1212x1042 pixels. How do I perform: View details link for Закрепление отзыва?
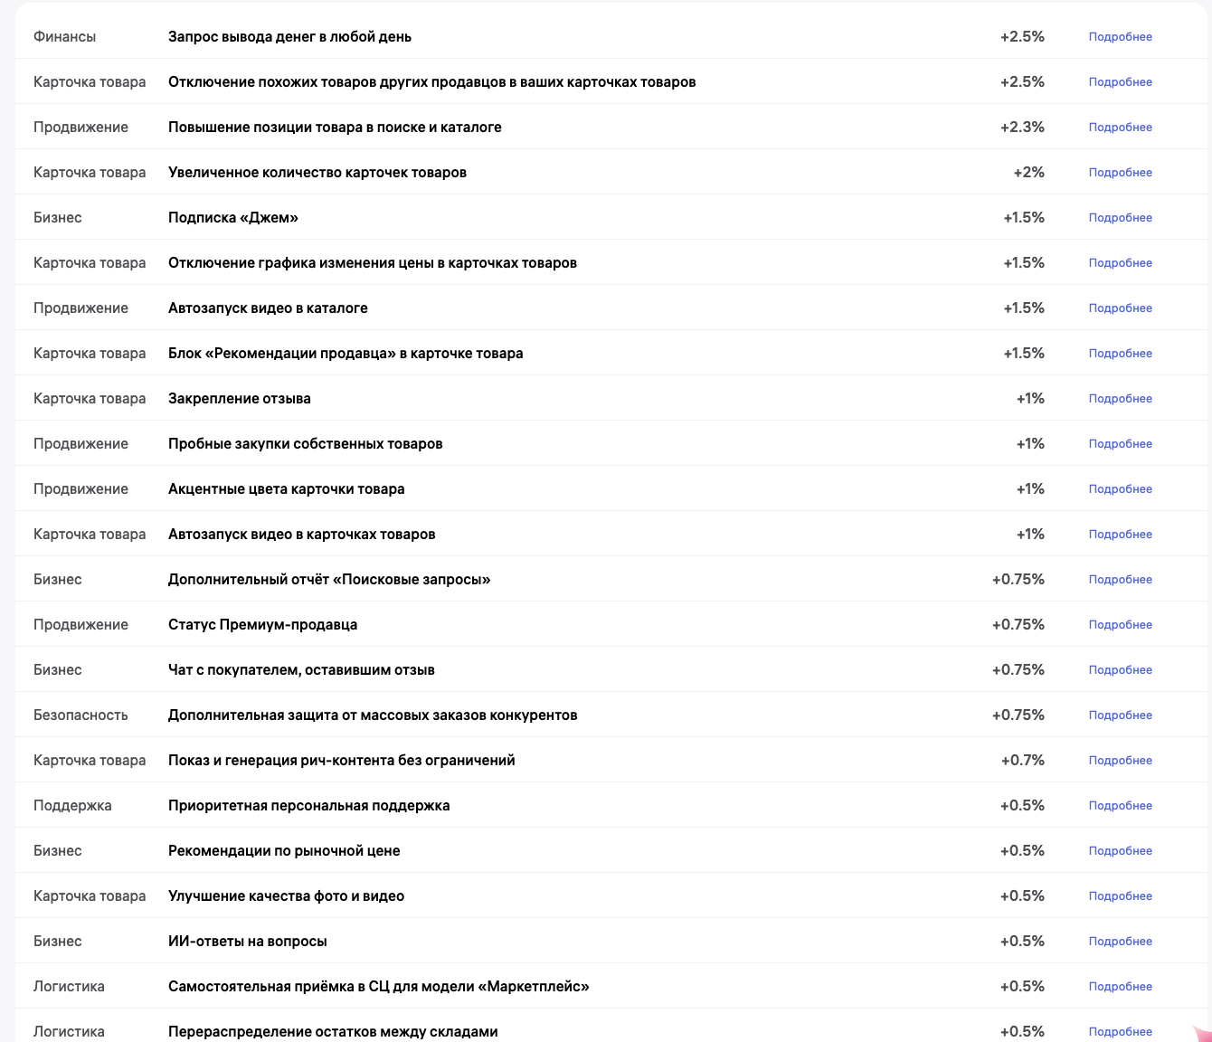(x=1120, y=399)
